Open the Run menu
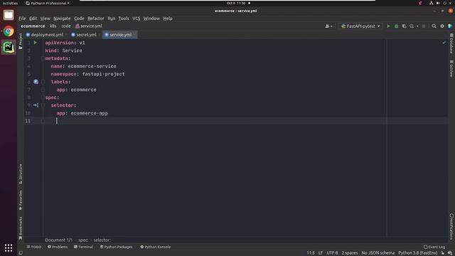This screenshot has height=256, width=455. tap(112, 18)
